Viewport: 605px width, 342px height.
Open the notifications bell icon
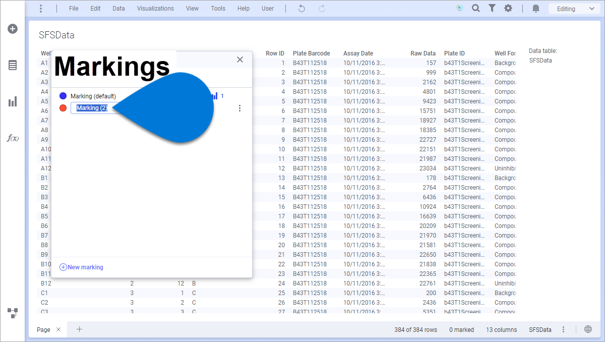[x=536, y=9]
